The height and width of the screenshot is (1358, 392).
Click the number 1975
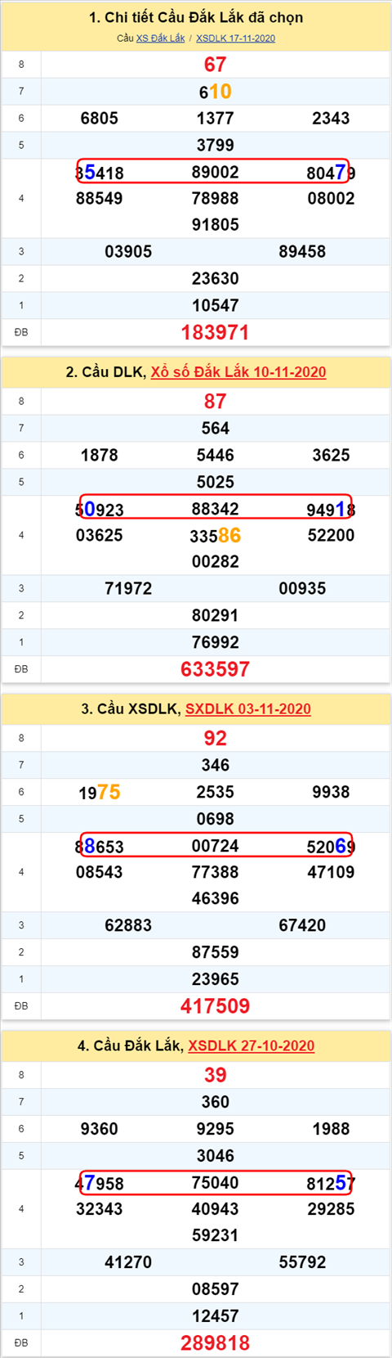pyautogui.click(x=100, y=792)
